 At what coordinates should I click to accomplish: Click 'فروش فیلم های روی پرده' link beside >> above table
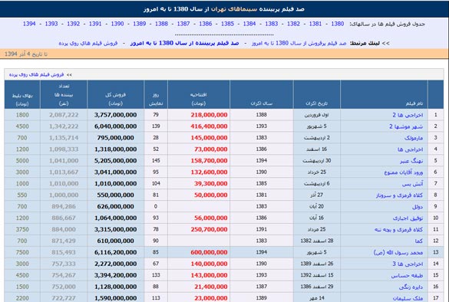point(36,74)
